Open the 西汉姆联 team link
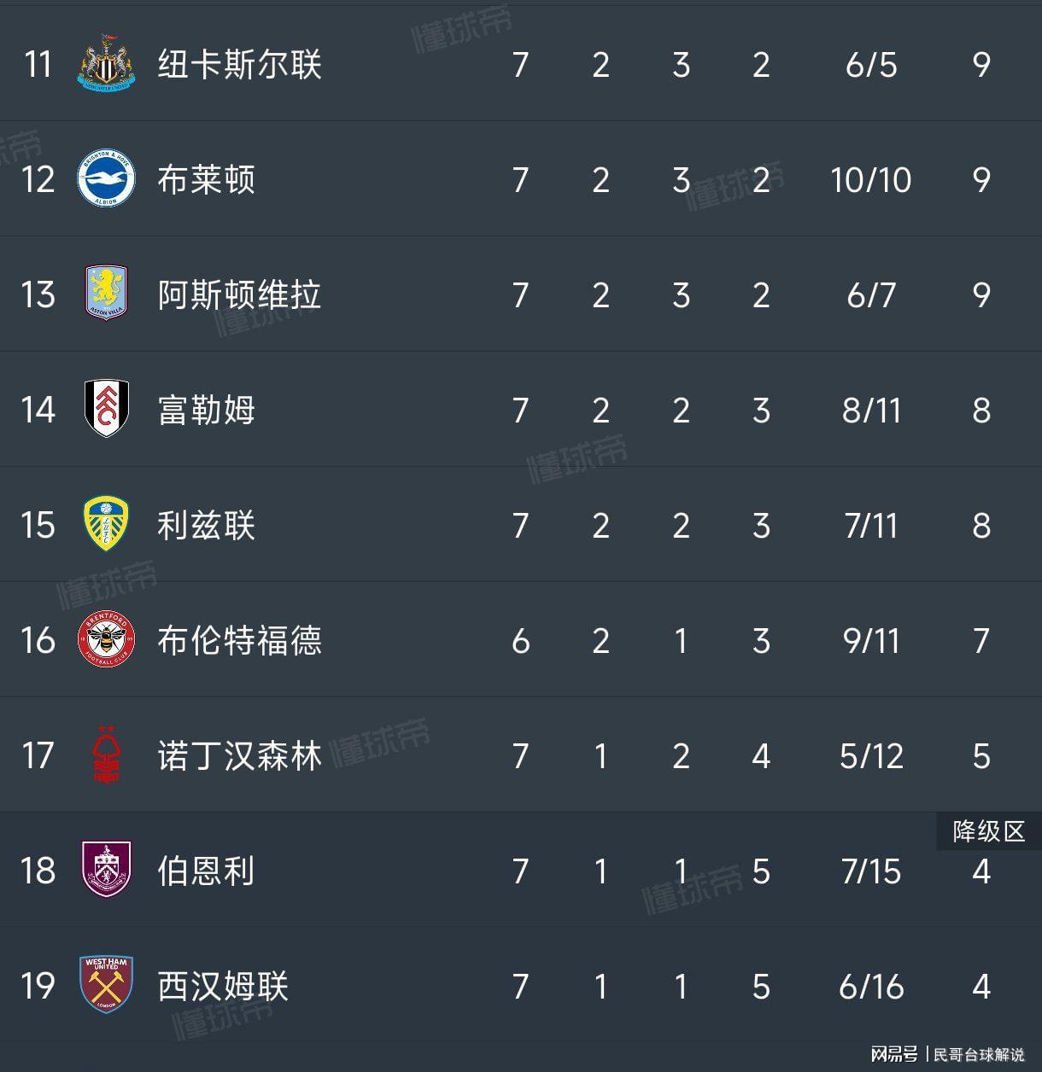The height and width of the screenshot is (1072, 1042). tap(223, 987)
